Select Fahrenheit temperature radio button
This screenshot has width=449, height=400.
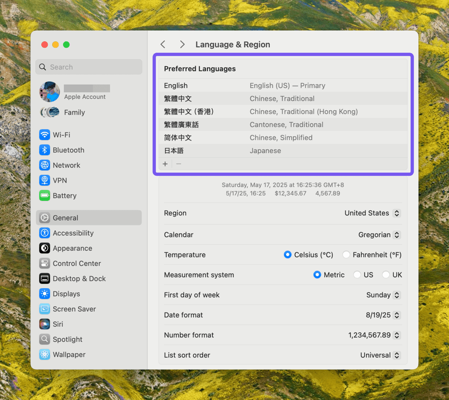tap(346, 255)
